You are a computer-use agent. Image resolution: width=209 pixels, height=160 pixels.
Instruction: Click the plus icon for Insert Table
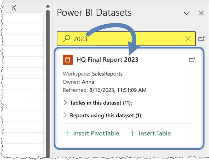point(133,133)
